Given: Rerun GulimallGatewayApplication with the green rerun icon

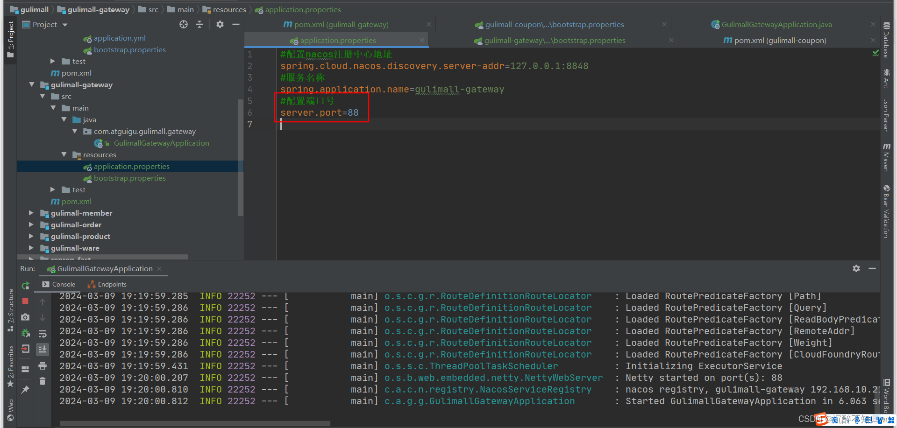Looking at the screenshot, I should (x=26, y=286).
